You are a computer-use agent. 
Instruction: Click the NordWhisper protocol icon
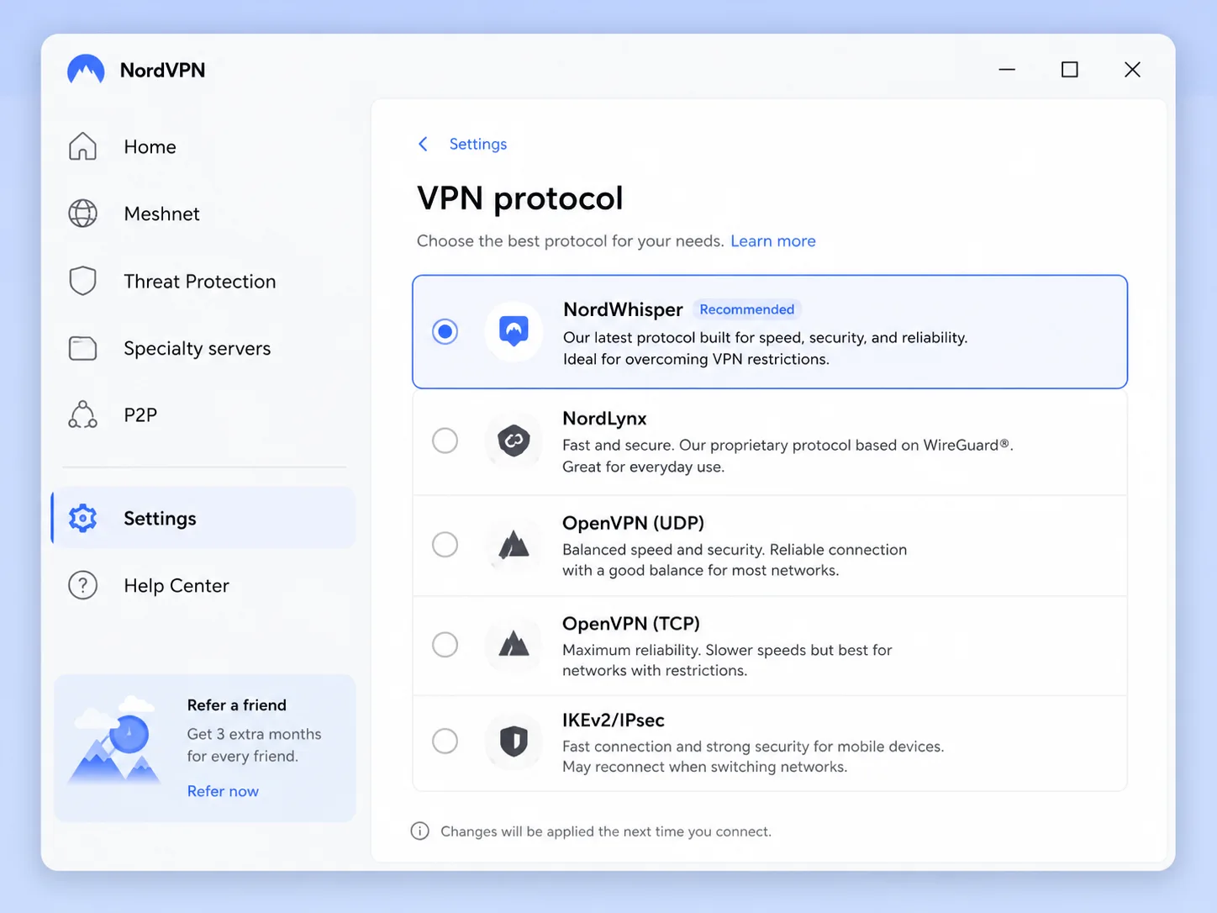click(514, 331)
